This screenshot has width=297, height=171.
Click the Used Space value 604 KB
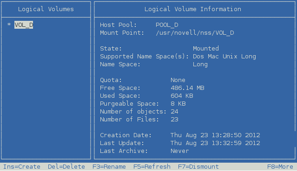coord(182,96)
